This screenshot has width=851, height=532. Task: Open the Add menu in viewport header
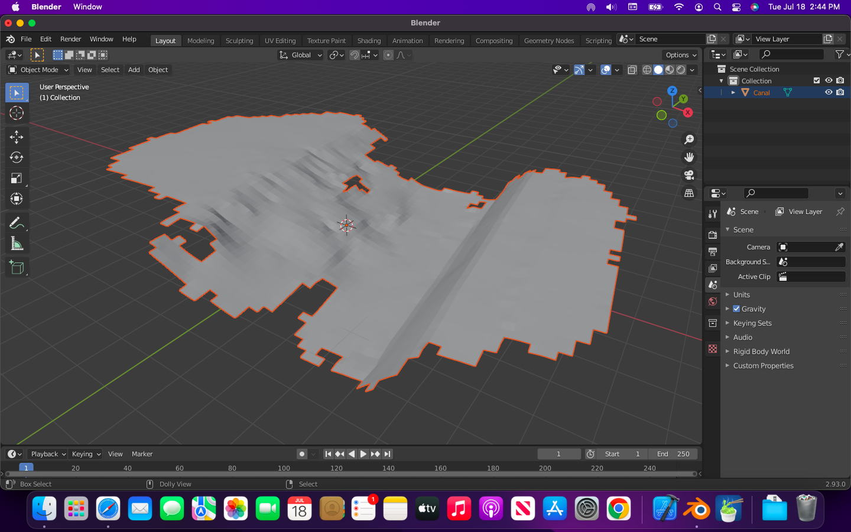tap(134, 70)
